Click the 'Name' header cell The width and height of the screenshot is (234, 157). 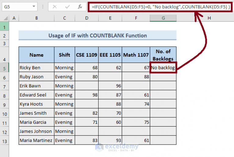[36, 55]
